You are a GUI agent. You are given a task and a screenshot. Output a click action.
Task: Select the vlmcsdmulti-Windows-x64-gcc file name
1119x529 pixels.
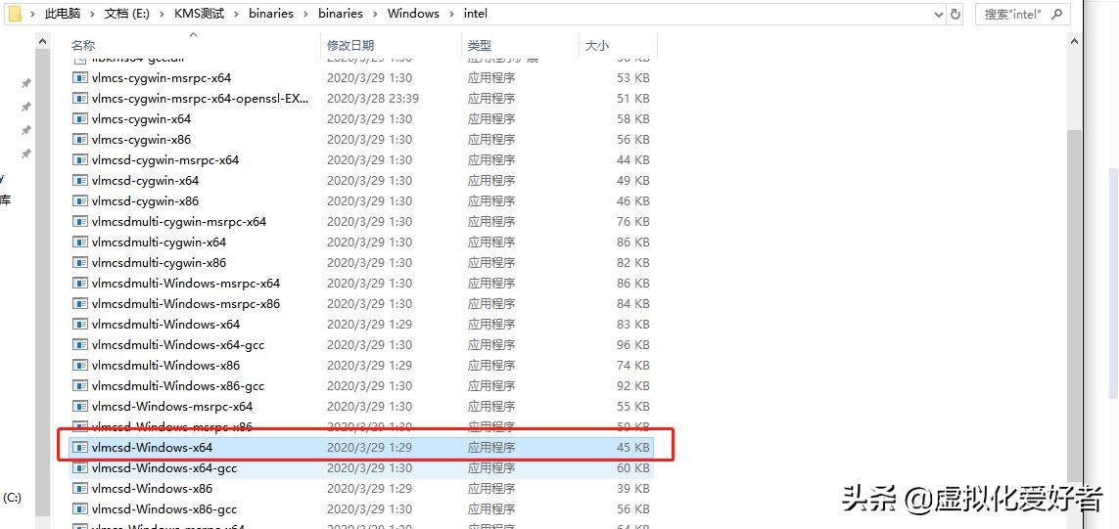[x=178, y=345]
